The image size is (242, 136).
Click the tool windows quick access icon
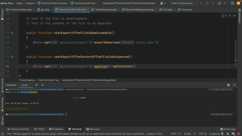pos(3,134)
